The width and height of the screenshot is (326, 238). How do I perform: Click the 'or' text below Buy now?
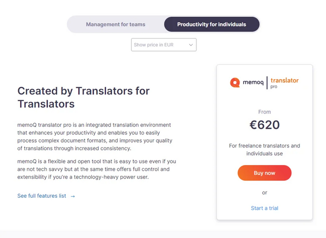[265, 193]
